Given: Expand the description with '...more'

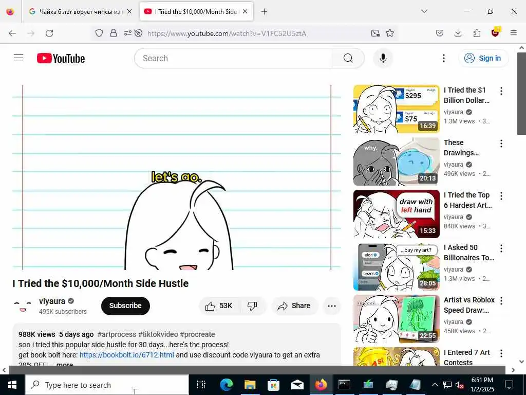Looking at the screenshot, I should pos(64,365).
